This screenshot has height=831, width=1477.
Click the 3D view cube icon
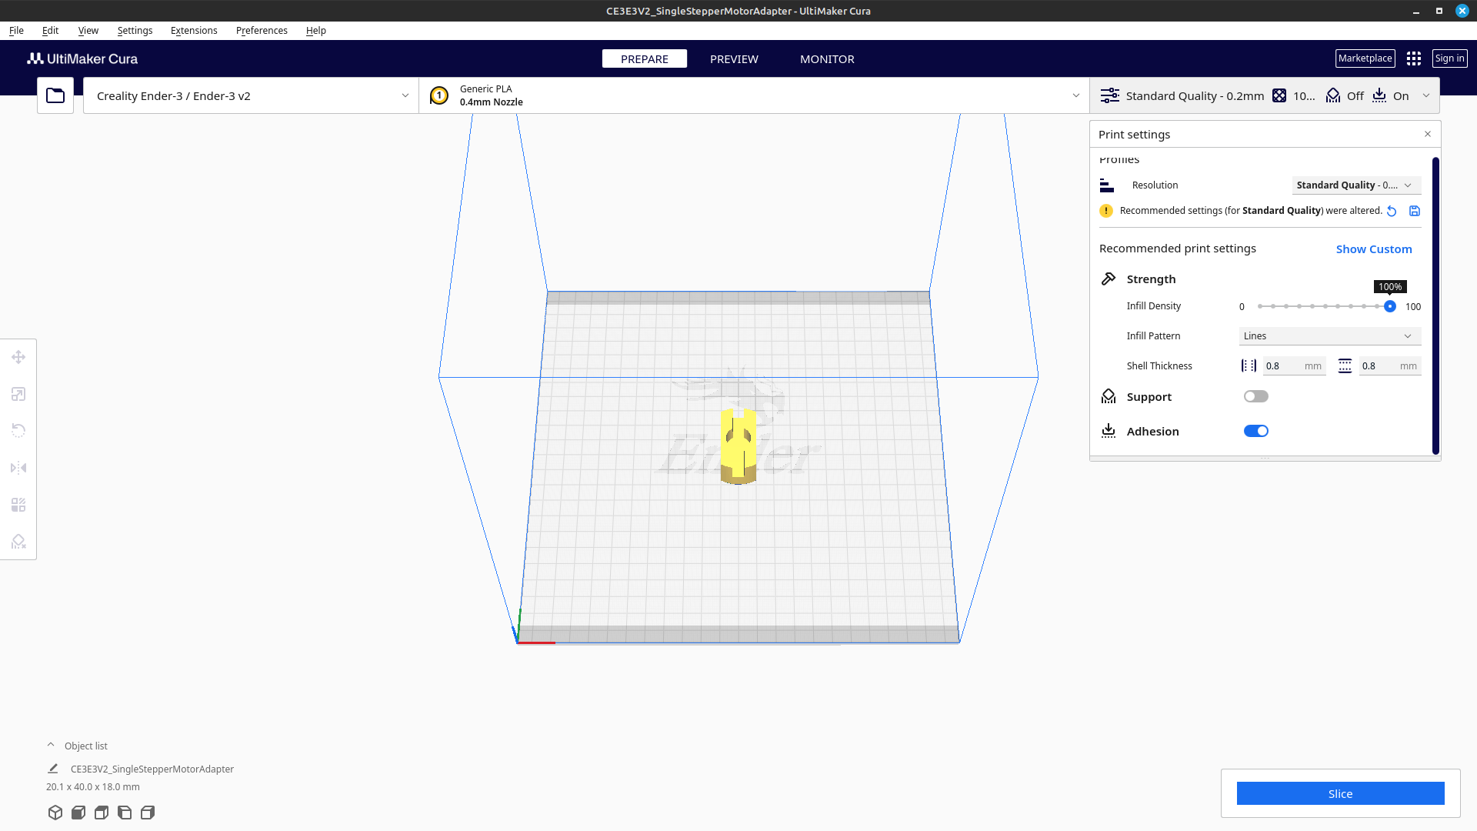[55, 813]
